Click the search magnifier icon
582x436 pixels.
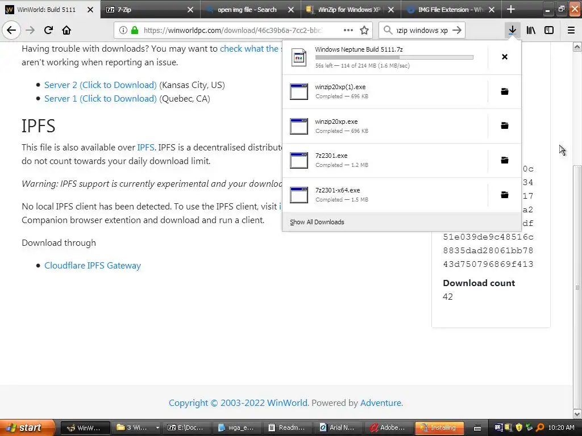388,30
